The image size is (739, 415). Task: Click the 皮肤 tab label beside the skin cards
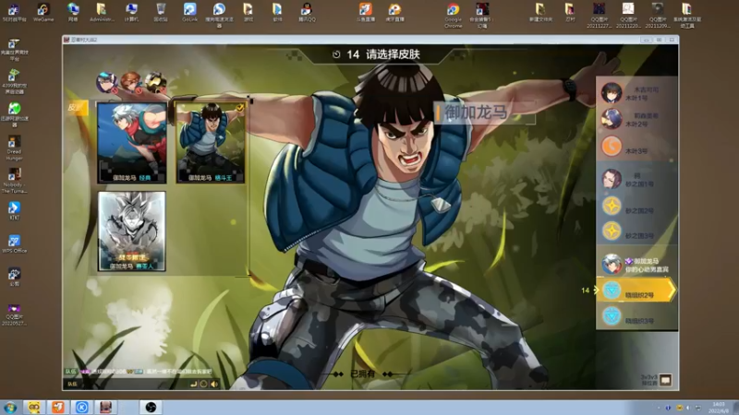tap(77, 108)
